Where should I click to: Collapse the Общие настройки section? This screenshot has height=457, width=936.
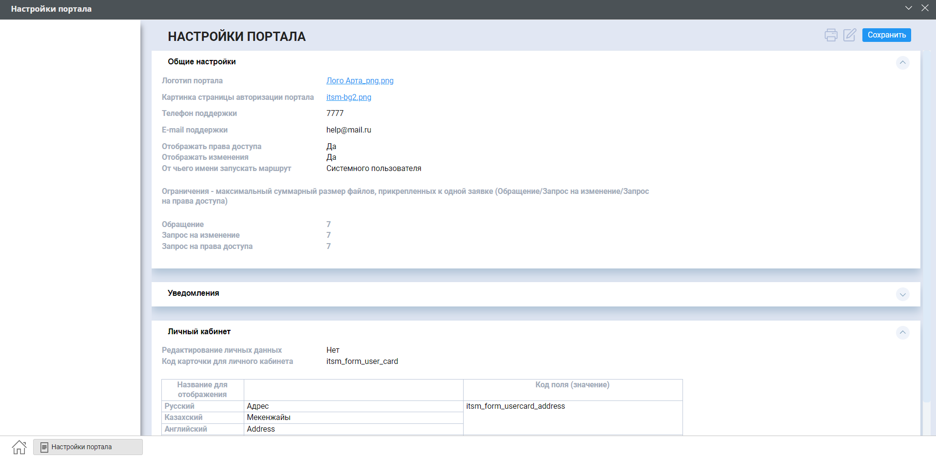(x=902, y=62)
